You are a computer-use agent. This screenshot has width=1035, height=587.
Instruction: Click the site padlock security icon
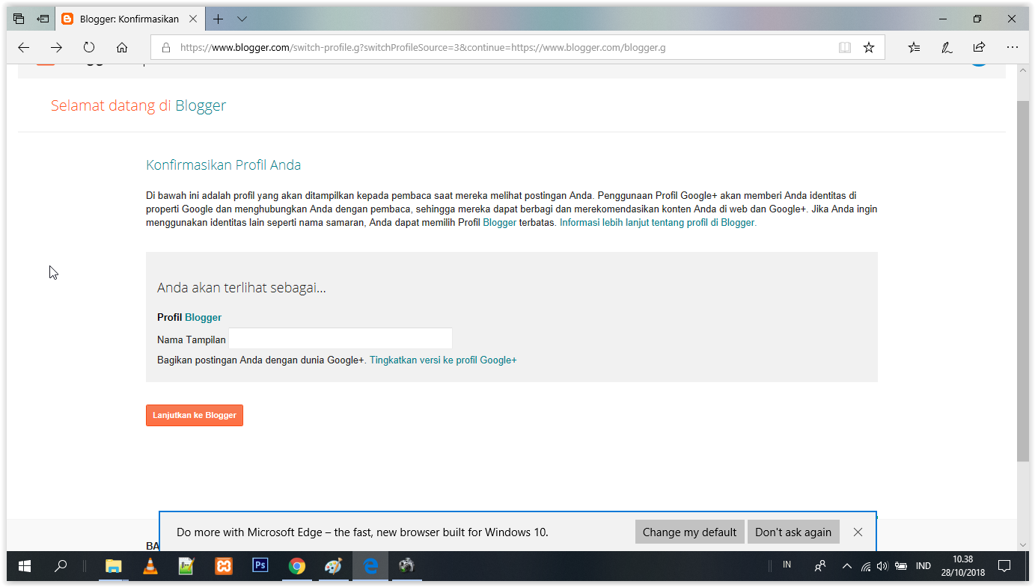tap(165, 48)
